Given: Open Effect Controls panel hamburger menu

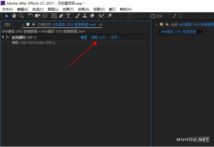Looking at the screenshot, I should [x=101, y=25].
